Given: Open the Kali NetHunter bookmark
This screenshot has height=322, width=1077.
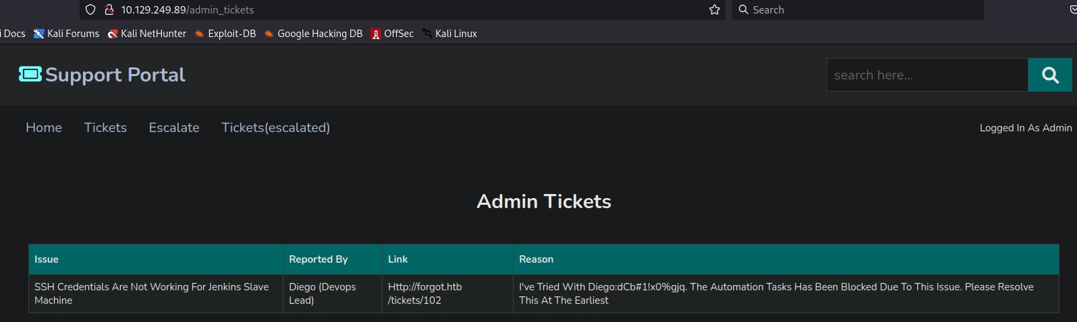Looking at the screenshot, I should click(147, 34).
